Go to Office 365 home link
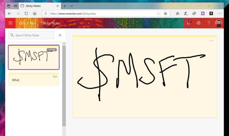Viewport: 229px width, 136px height. [27, 23]
